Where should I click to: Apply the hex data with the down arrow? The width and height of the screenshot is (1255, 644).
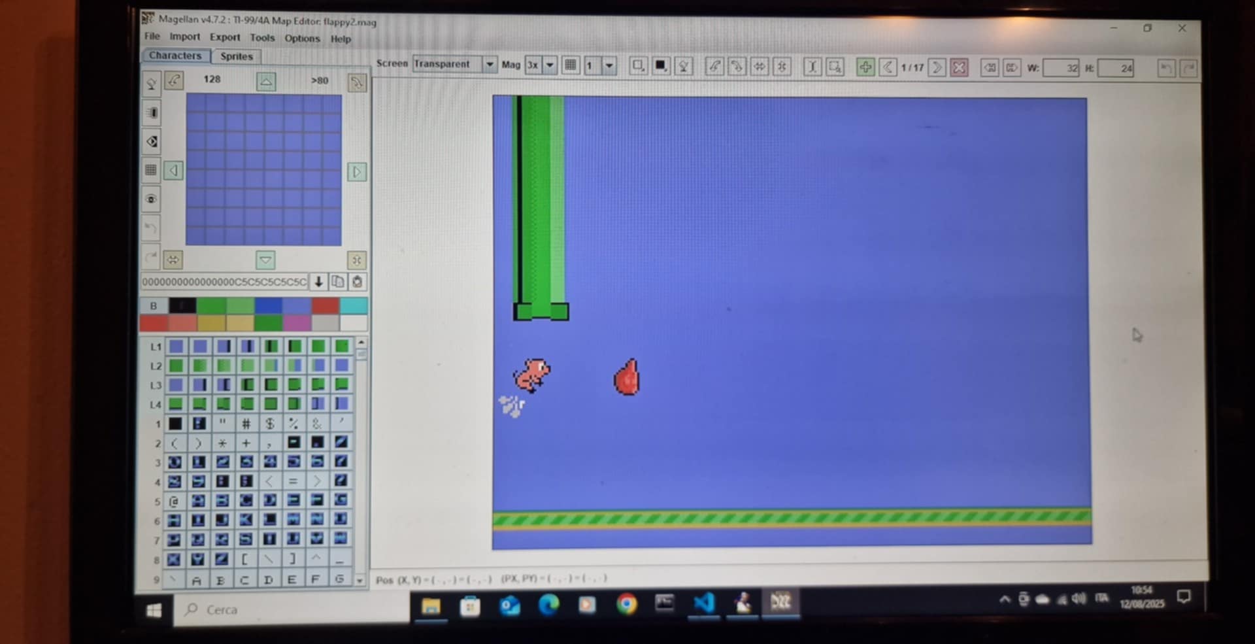[318, 282]
